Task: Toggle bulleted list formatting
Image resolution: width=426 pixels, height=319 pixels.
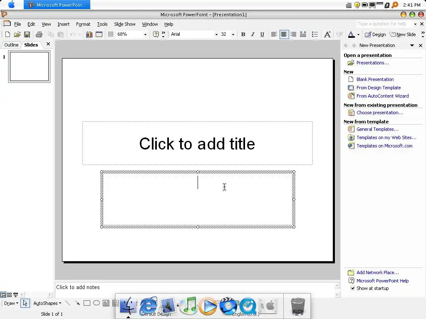Action: click(315, 34)
